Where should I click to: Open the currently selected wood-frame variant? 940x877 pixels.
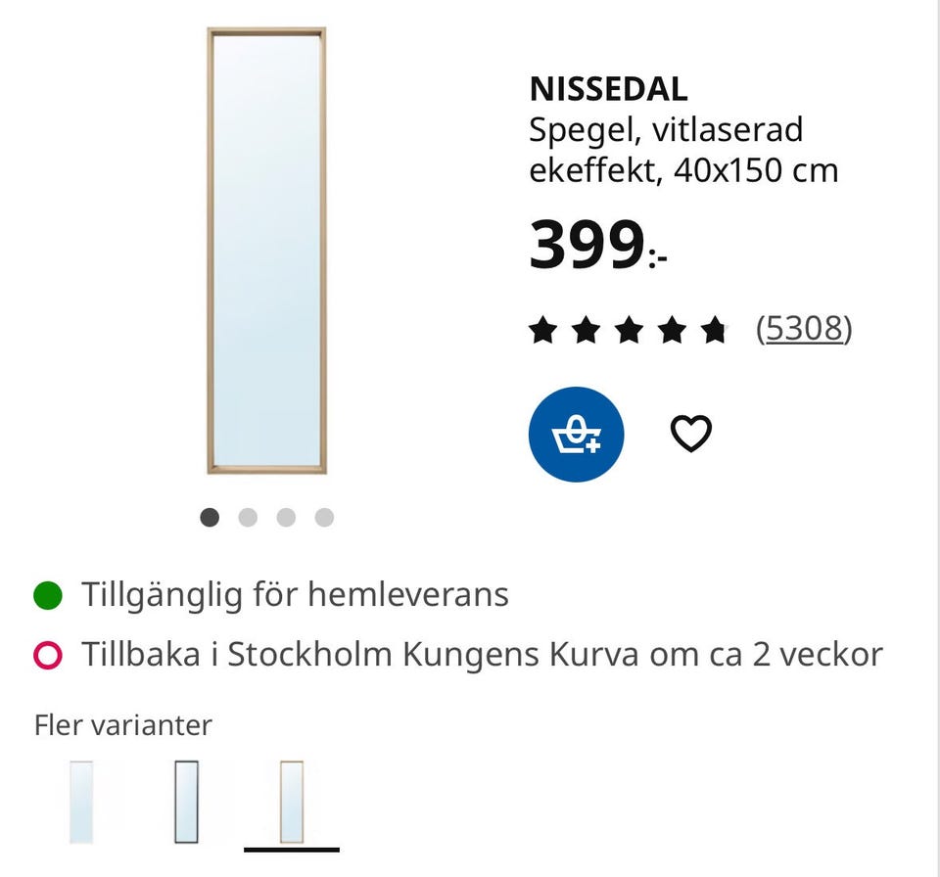coord(291,803)
